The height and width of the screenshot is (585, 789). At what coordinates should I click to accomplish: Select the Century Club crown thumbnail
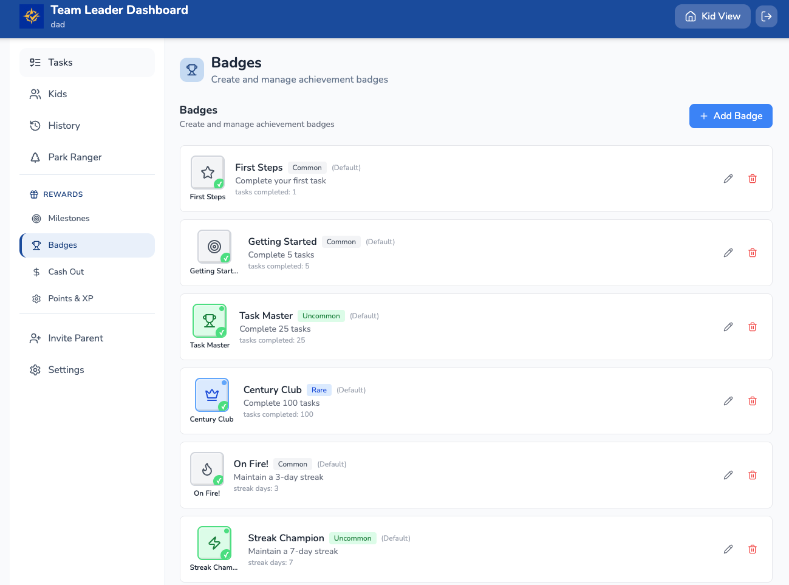click(211, 395)
